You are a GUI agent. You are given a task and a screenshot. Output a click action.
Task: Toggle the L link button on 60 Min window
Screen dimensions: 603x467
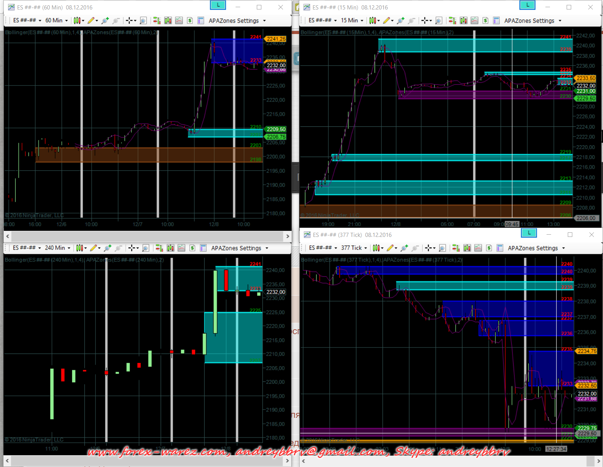(218, 5)
